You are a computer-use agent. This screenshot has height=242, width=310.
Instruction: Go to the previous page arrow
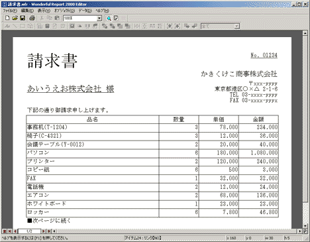[x=15, y=231]
